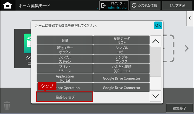Screen dimensions: 194x114
Task: Select Google Drive Connector beside Remote Operation
Action: point(121,87)
